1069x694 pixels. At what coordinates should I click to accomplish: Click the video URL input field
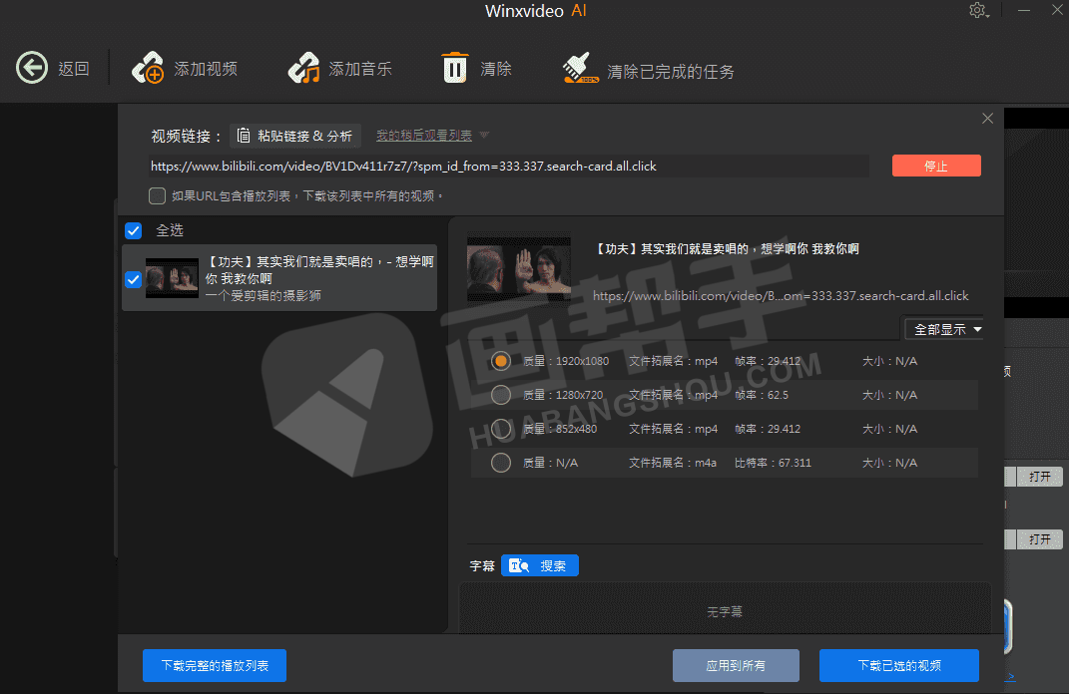(x=509, y=167)
